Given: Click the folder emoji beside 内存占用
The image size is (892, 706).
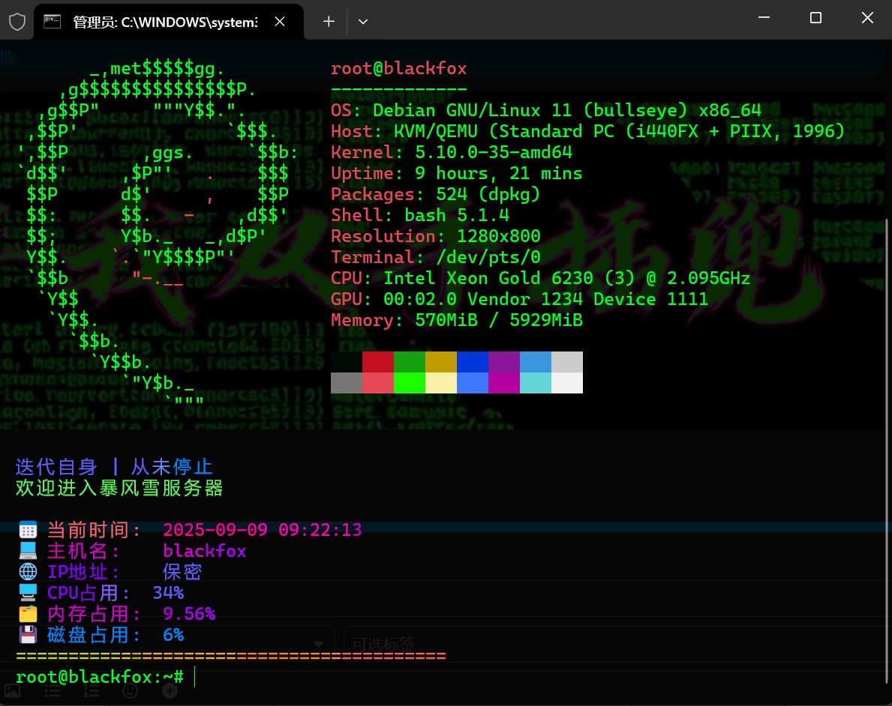Looking at the screenshot, I should pos(28,615).
